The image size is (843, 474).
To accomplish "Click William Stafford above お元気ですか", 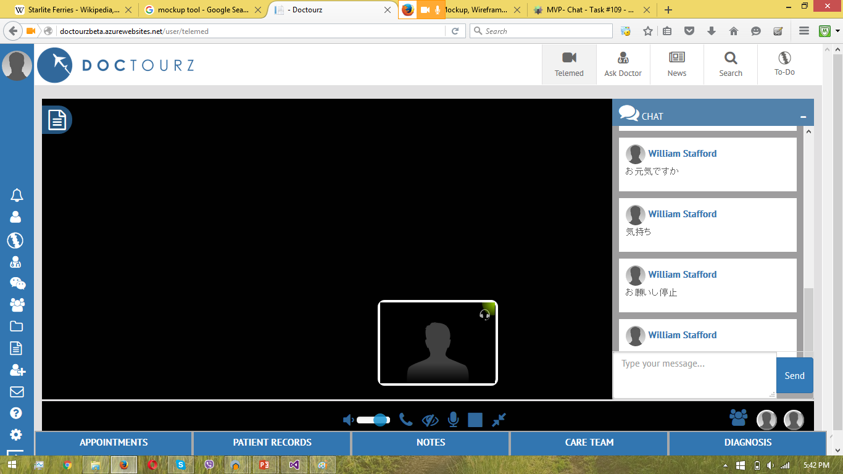I will pos(683,154).
